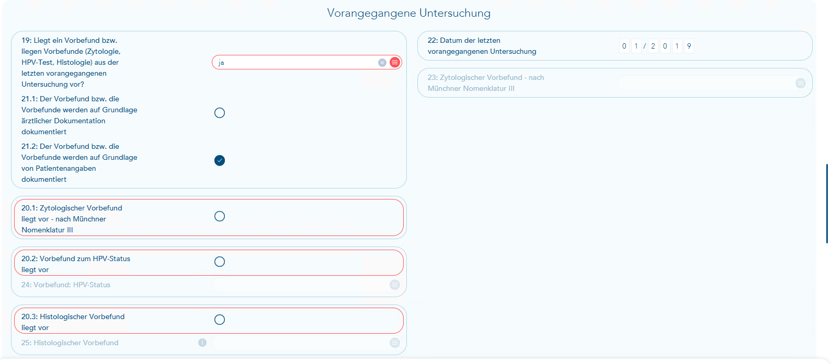Toggle the checked 21.2 Patientenangaben radio button
Viewport: 831px width, 364px height.
click(220, 160)
